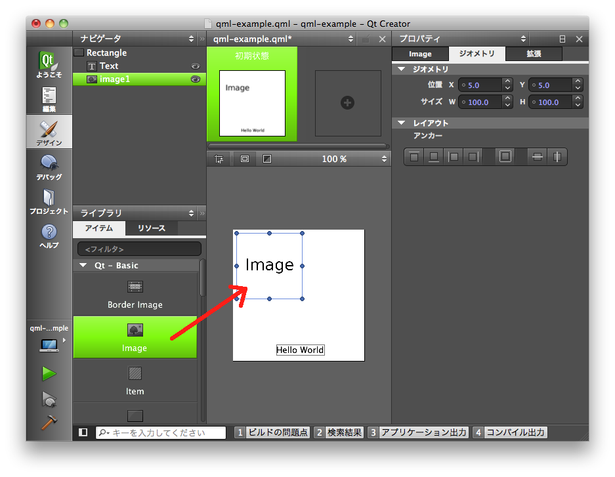Toggle visibility eye for image1 item
Screen dimensions: 615x477
pos(195,79)
